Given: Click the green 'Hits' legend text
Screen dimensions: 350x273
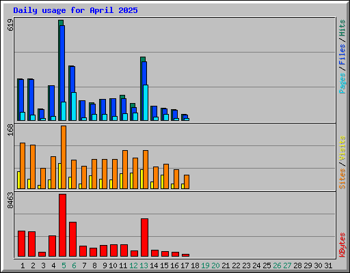Looking at the screenshot, I should pos(342,28).
